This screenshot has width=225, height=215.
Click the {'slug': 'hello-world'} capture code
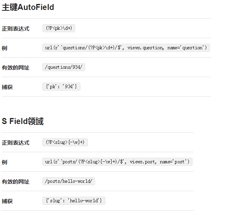74,201
